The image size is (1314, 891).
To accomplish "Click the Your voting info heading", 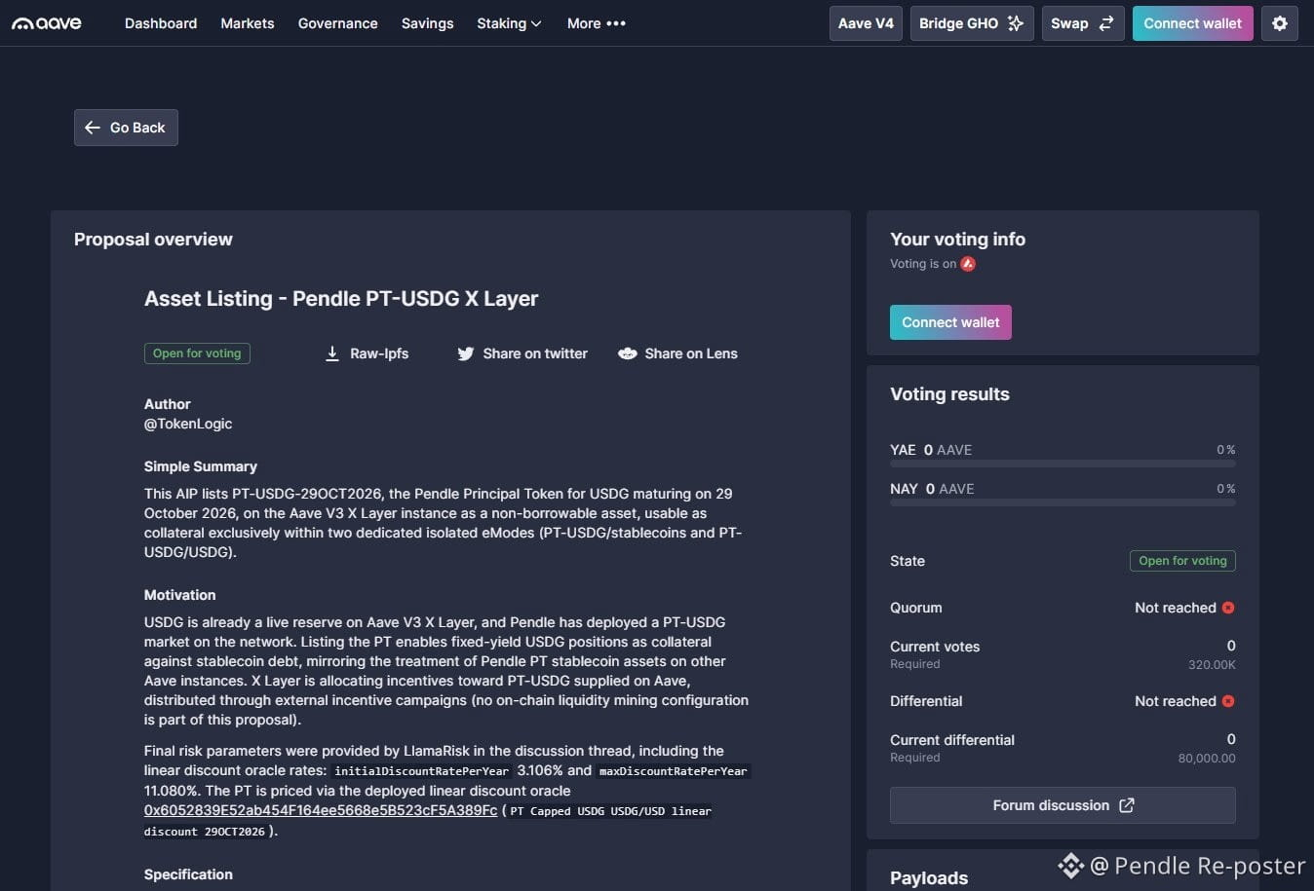I will pyautogui.click(x=957, y=240).
